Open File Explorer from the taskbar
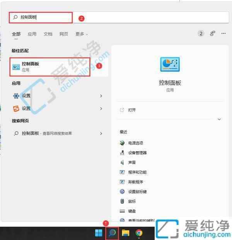Image resolution: width=232 pixels, height=240 pixels. (x=126, y=233)
